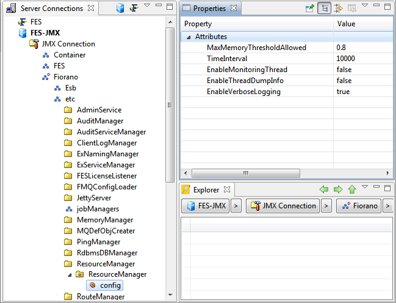Click the Properties scroll right arrow

click(387, 173)
